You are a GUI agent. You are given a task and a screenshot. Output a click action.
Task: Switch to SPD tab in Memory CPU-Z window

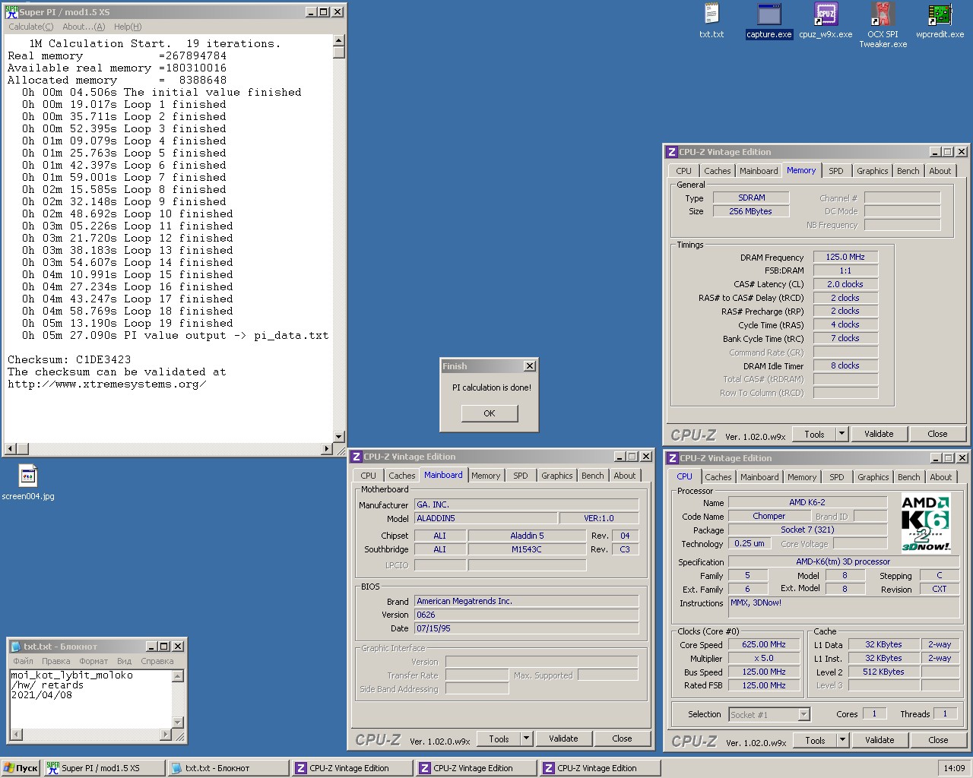(836, 171)
